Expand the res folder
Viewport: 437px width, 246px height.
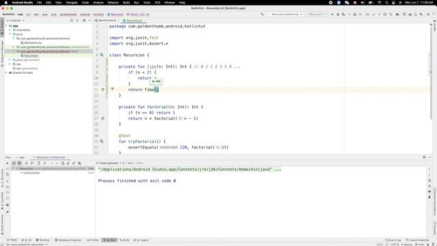pos(10,64)
